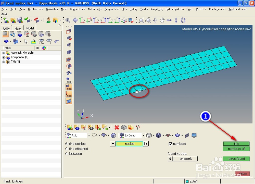The image size is (255, 184).
Task: Click the Import green arrow icon
Action: 27,20
